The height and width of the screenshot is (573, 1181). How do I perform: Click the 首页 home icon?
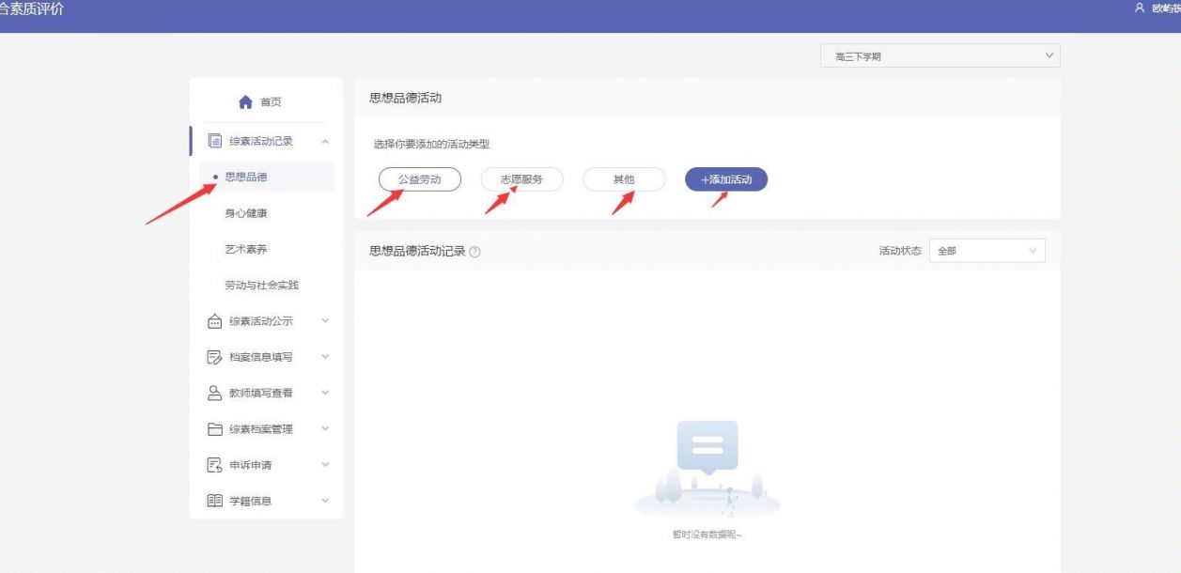(243, 101)
